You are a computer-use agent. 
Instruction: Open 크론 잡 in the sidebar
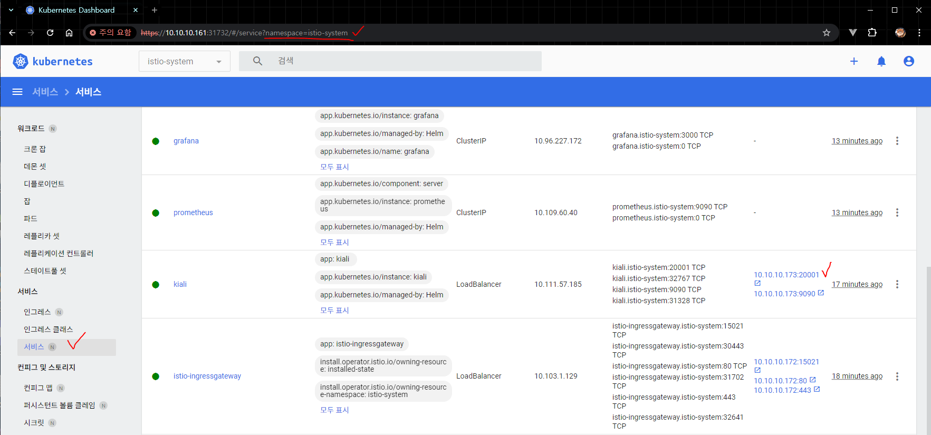pos(35,149)
